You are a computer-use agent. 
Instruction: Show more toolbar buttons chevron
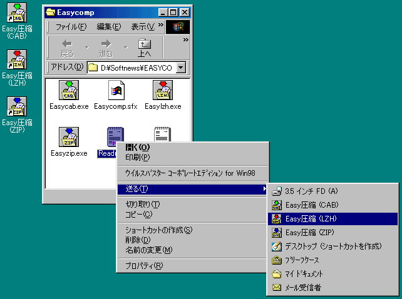point(186,39)
